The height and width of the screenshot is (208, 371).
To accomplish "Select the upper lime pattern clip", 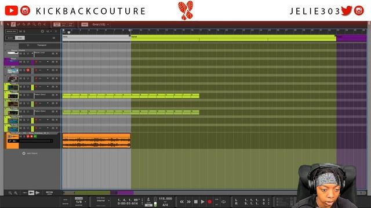I will [x=131, y=96].
